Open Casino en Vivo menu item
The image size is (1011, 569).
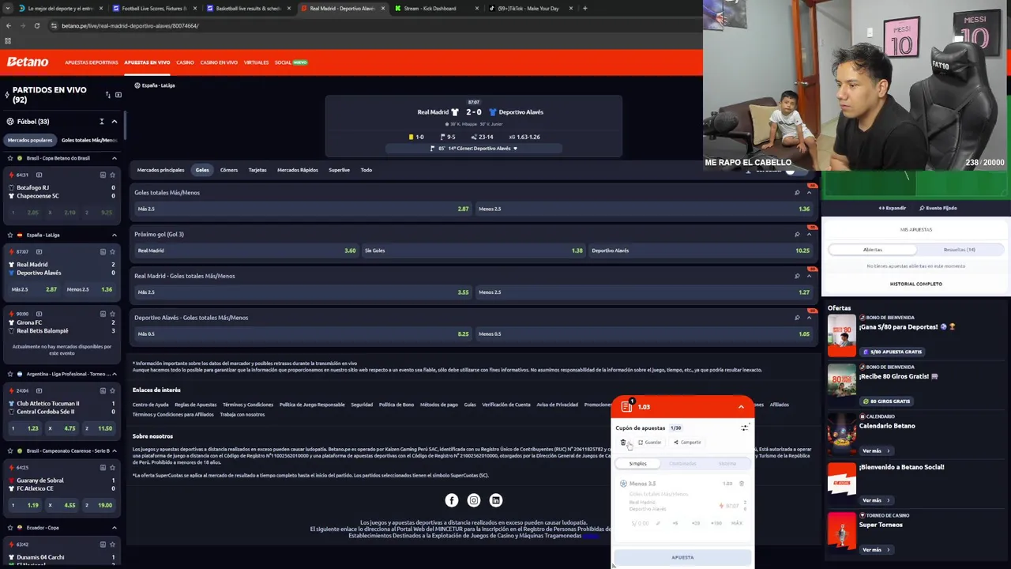[x=219, y=62]
